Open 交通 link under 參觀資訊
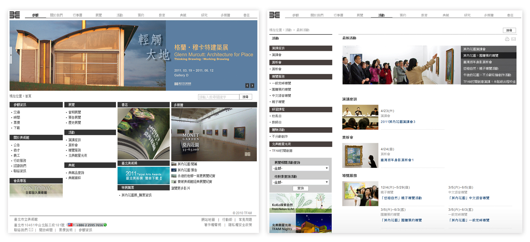 pos(17,112)
